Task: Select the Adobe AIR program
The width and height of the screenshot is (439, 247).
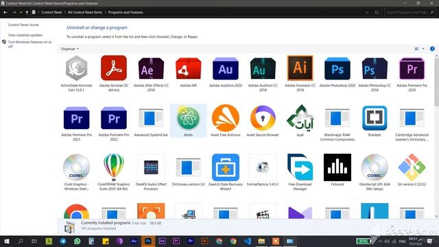Action: click(x=188, y=71)
